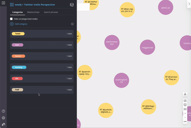Open the info icon beside Add category
The height and width of the screenshot is (128, 191).
(72, 24)
